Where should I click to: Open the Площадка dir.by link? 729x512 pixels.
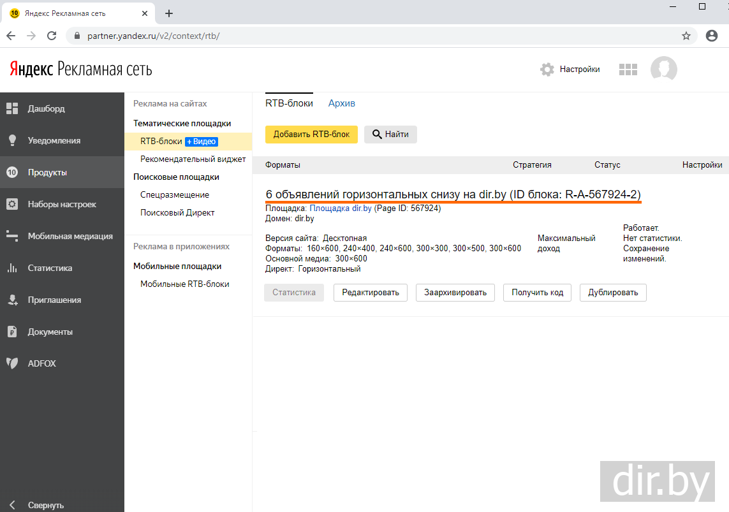(x=340, y=208)
